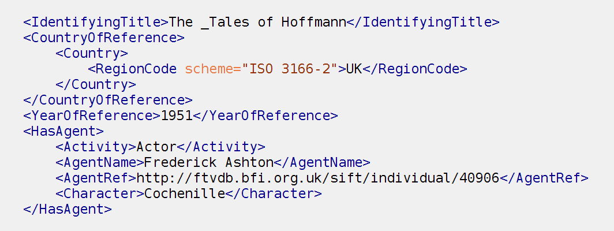614x231 pixels.
Task: Click the opening CountryOfReference tag
Action: pos(104,38)
